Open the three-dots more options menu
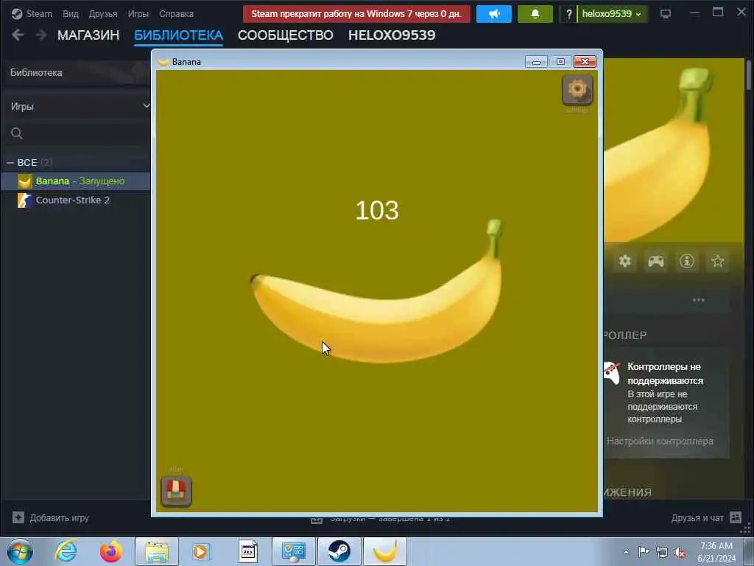The width and height of the screenshot is (754, 566). click(698, 301)
